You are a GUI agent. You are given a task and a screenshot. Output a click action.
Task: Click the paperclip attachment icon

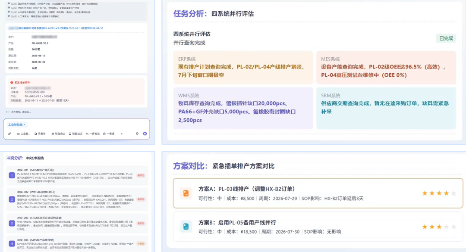pyautogui.click(x=9, y=134)
